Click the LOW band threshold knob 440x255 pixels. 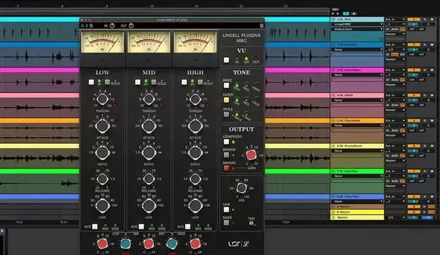[102, 99]
